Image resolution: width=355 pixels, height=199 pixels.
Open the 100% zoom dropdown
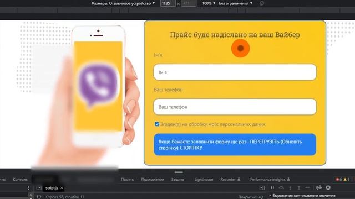(209, 3)
